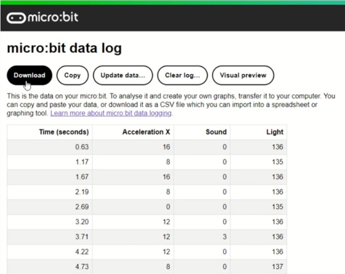Image resolution: width=345 pixels, height=274 pixels.
Task: Click the Clear log… button
Action: 183,75
